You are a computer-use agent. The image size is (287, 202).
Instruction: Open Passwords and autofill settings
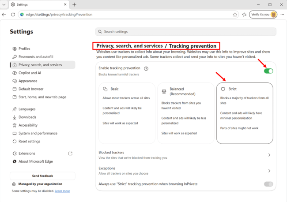[42, 56]
